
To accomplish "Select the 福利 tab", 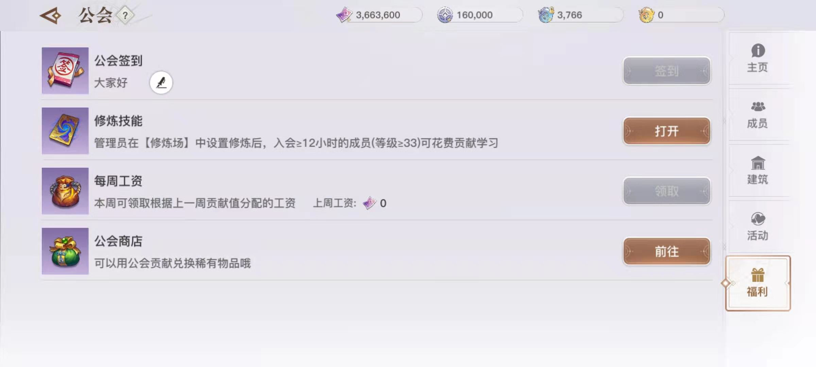I will [x=758, y=283].
